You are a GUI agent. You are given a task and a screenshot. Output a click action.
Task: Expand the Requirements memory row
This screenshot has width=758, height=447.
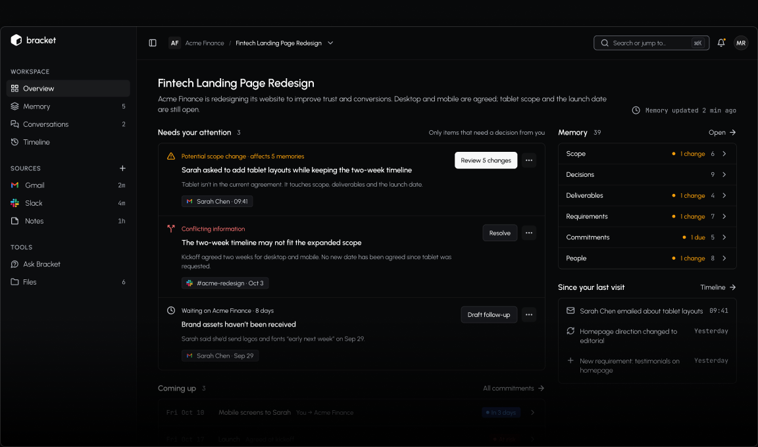pos(647,216)
